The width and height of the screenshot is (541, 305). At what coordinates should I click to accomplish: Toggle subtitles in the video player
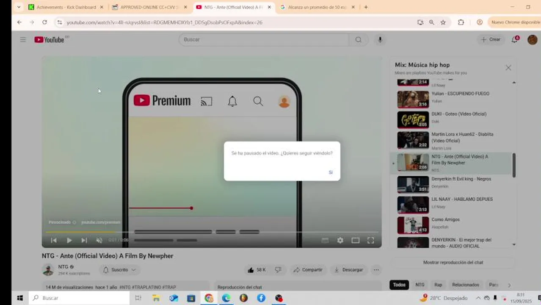coord(325,240)
